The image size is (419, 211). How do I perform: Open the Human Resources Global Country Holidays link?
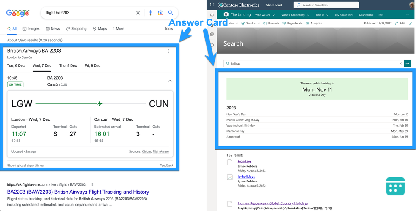[273, 203]
